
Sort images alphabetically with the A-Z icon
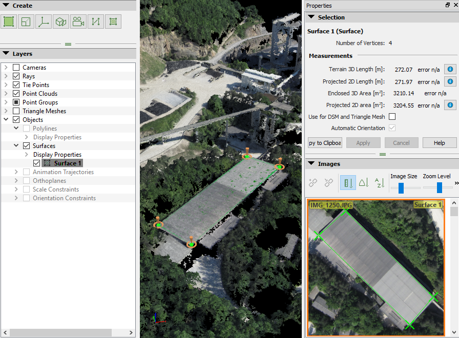pos(380,183)
